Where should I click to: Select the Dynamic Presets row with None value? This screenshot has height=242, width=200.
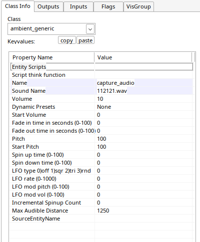(x=101, y=107)
